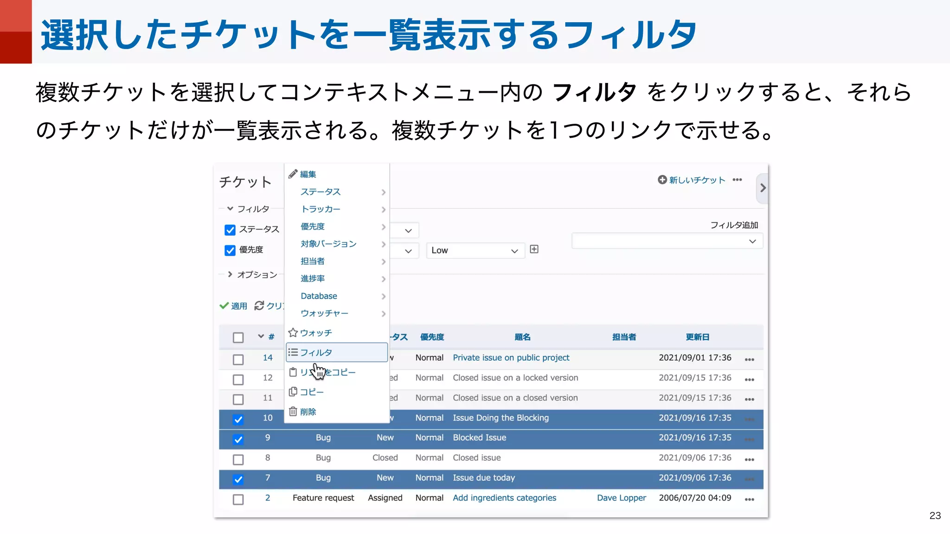Screen dimensions: 950x534
Task: Open the Dave Lopper assignee link
Action: pyautogui.click(x=621, y=497)
